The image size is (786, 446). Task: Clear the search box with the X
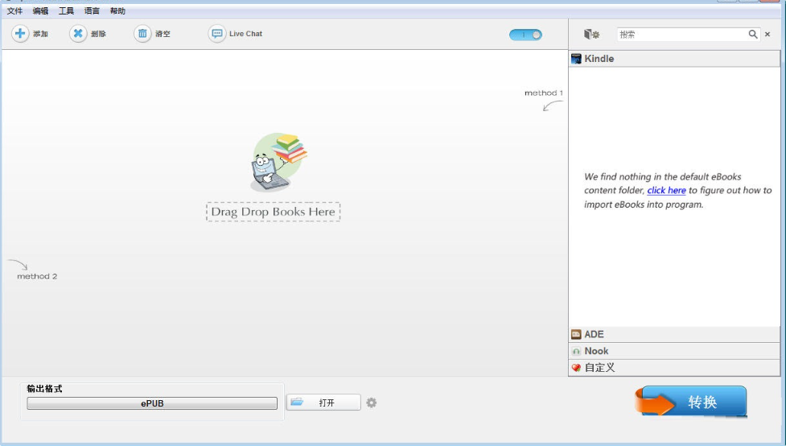click(x=767, y=34)
